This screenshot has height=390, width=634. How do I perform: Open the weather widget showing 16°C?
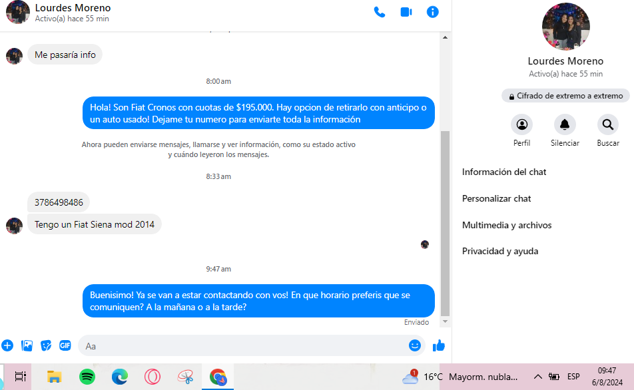click(x=460, y=377)
